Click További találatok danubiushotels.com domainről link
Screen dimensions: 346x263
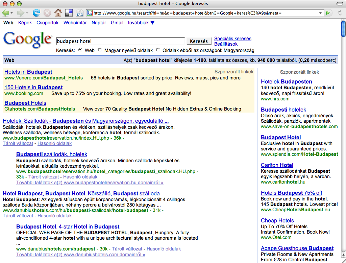click(x=80, y=255)
